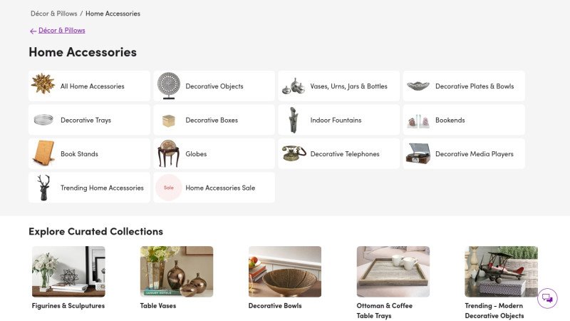The image size is (570, 321).
Task: Click the antique globe icon
Action: 168,153
